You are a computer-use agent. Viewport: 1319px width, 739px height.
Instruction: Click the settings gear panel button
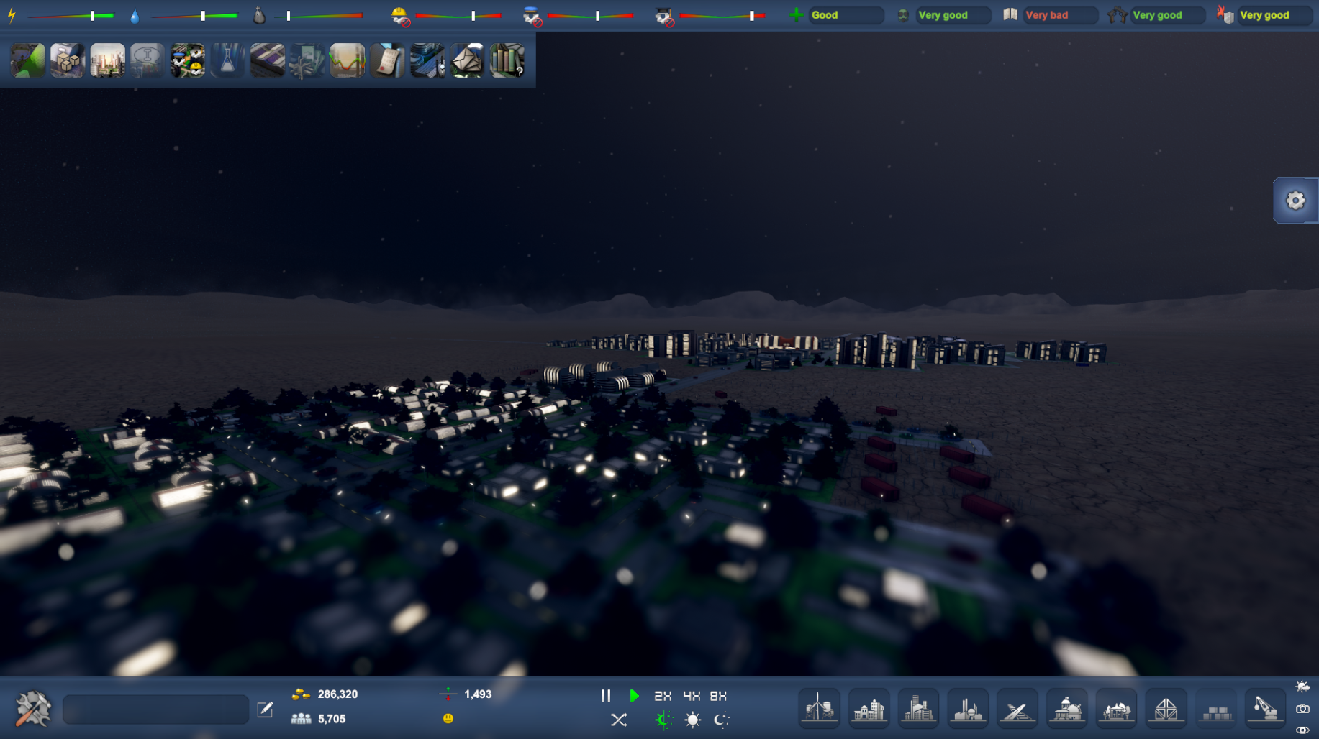point(1296,201)
